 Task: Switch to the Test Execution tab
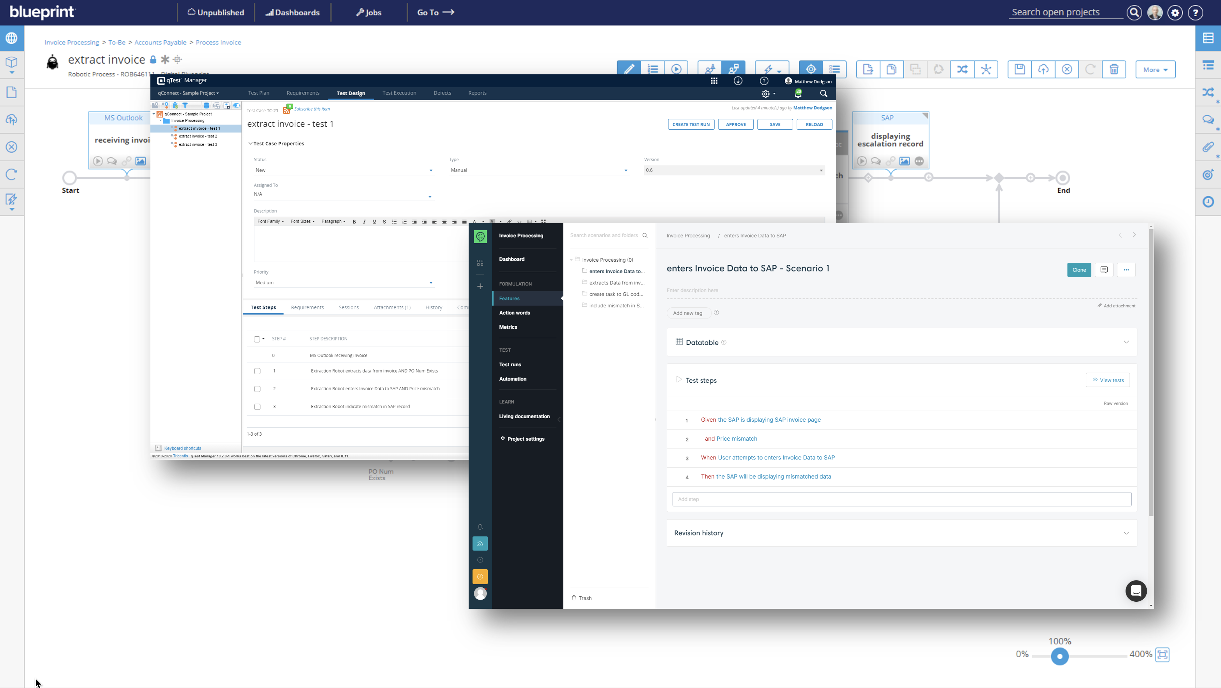(399, 93)
